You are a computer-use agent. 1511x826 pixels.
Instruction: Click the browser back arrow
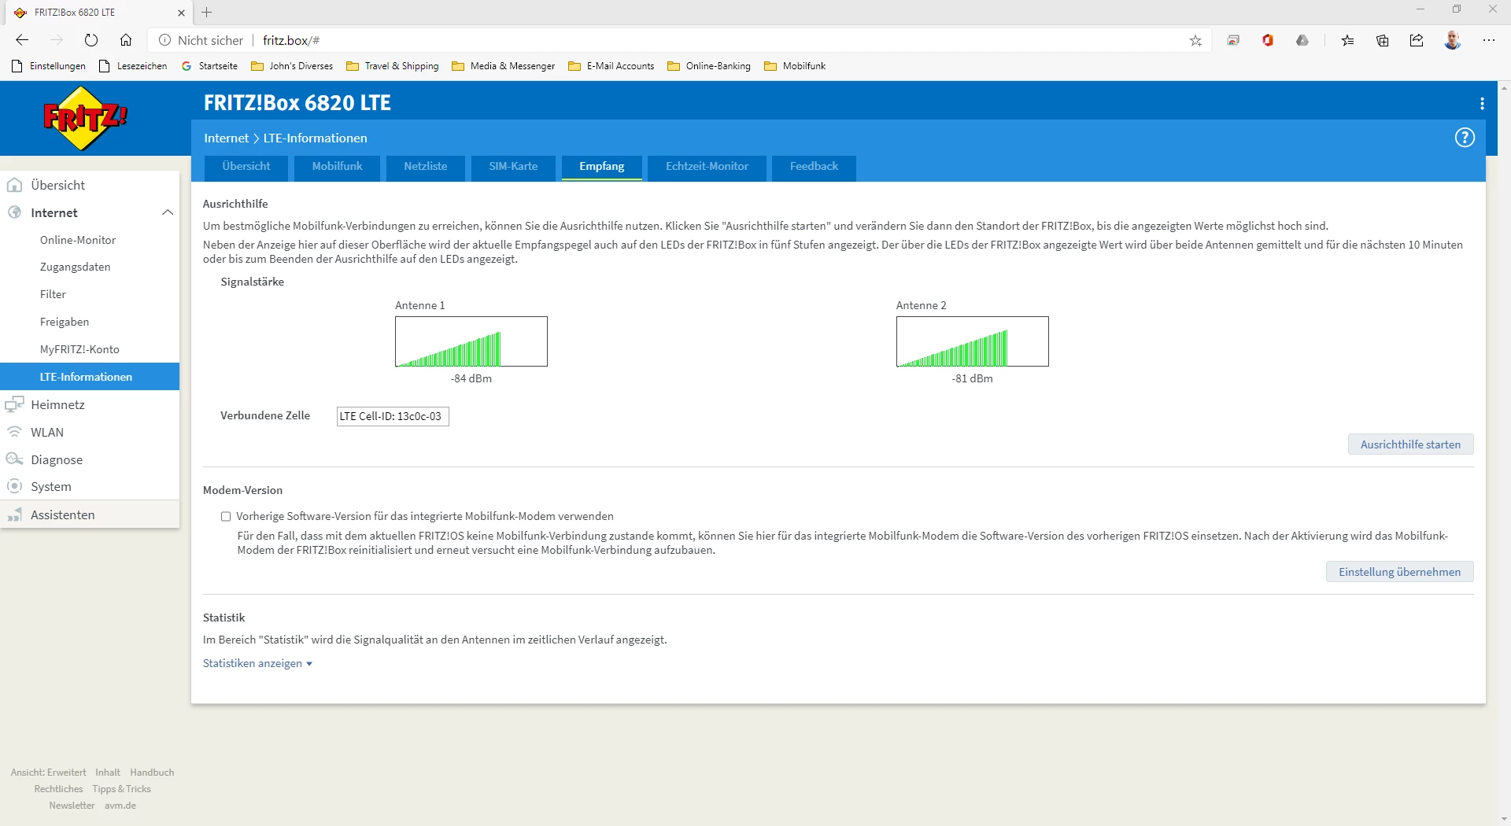click(22, 40)
